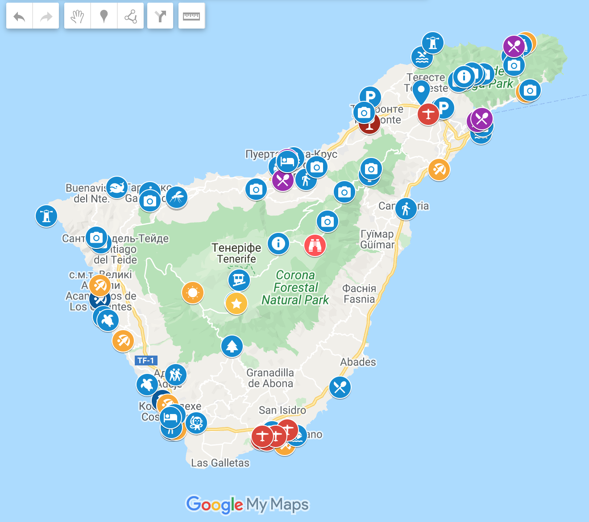Viewport: 589px width, 522px height.
Task: Click the TF-1 highway label
Action: 146,360
